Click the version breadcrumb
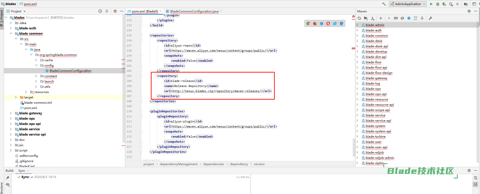This screenshot has width=480, height=194. [259, 164]
